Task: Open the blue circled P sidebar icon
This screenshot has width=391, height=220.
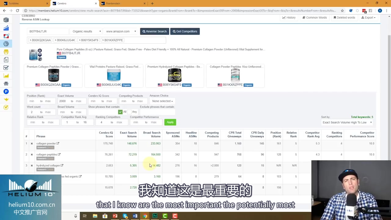Action: coord(6,92)
